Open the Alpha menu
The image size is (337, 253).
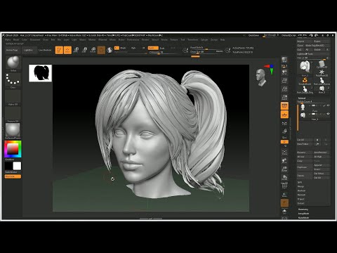[x=8, y=40]
